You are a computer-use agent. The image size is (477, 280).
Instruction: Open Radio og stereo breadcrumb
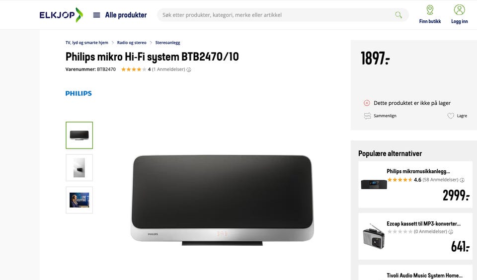coord(132,43)
